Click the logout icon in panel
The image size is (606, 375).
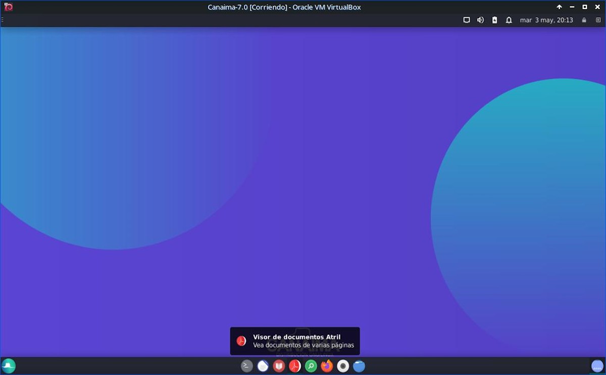point(598,20)
